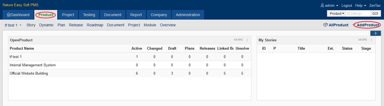Image resolution: width=384 pixels, height=106 pixels.
Task: Go to Dashboard home icon tab
Action: (18, 15)
